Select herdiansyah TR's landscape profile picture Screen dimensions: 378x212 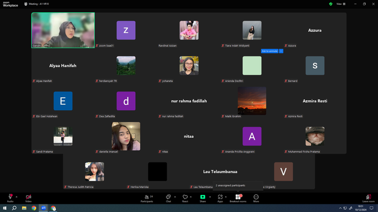[x=126, y=65]
